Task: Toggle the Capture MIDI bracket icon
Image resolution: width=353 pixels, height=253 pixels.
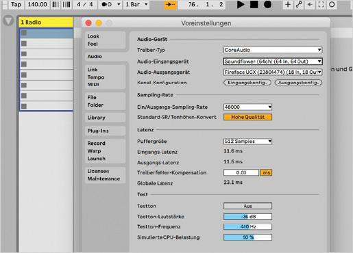Action: click(321, 4)
